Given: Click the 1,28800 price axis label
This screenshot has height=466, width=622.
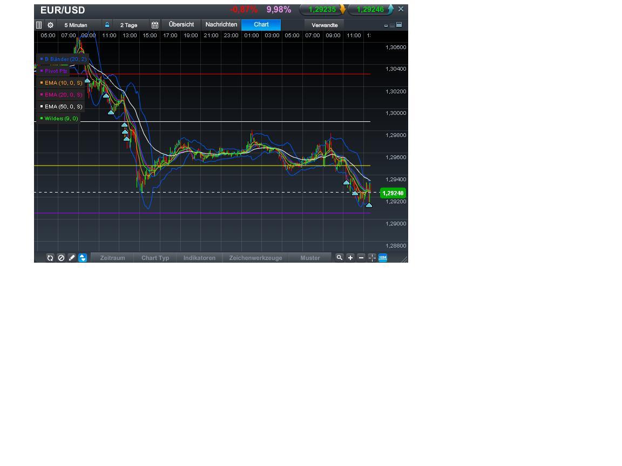Looking at the screenshot, I should (x=395, y=246).
